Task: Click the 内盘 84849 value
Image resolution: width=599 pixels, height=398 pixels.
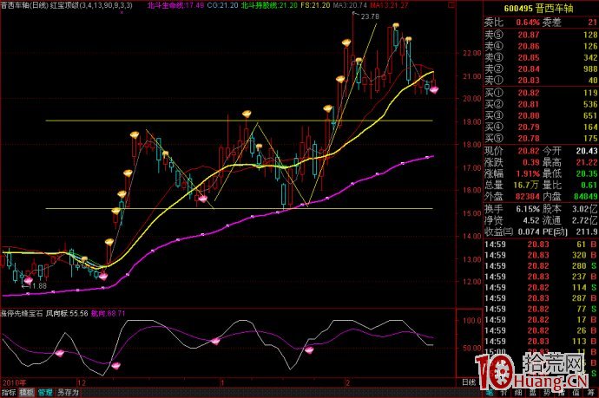Action: [586, 197]
